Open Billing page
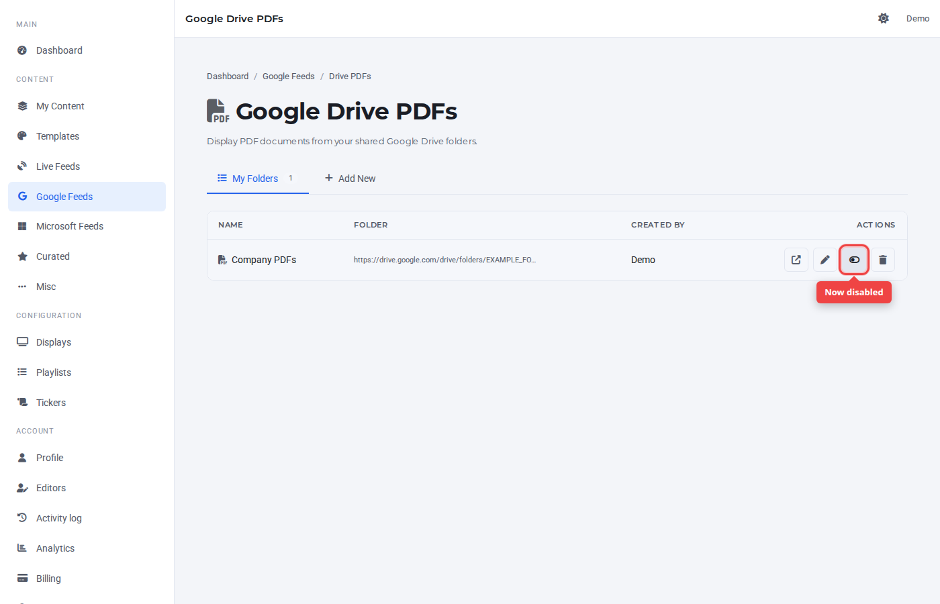Image resolution: width=940 pixels, height=604 pixels. click(x=87, y=578)
